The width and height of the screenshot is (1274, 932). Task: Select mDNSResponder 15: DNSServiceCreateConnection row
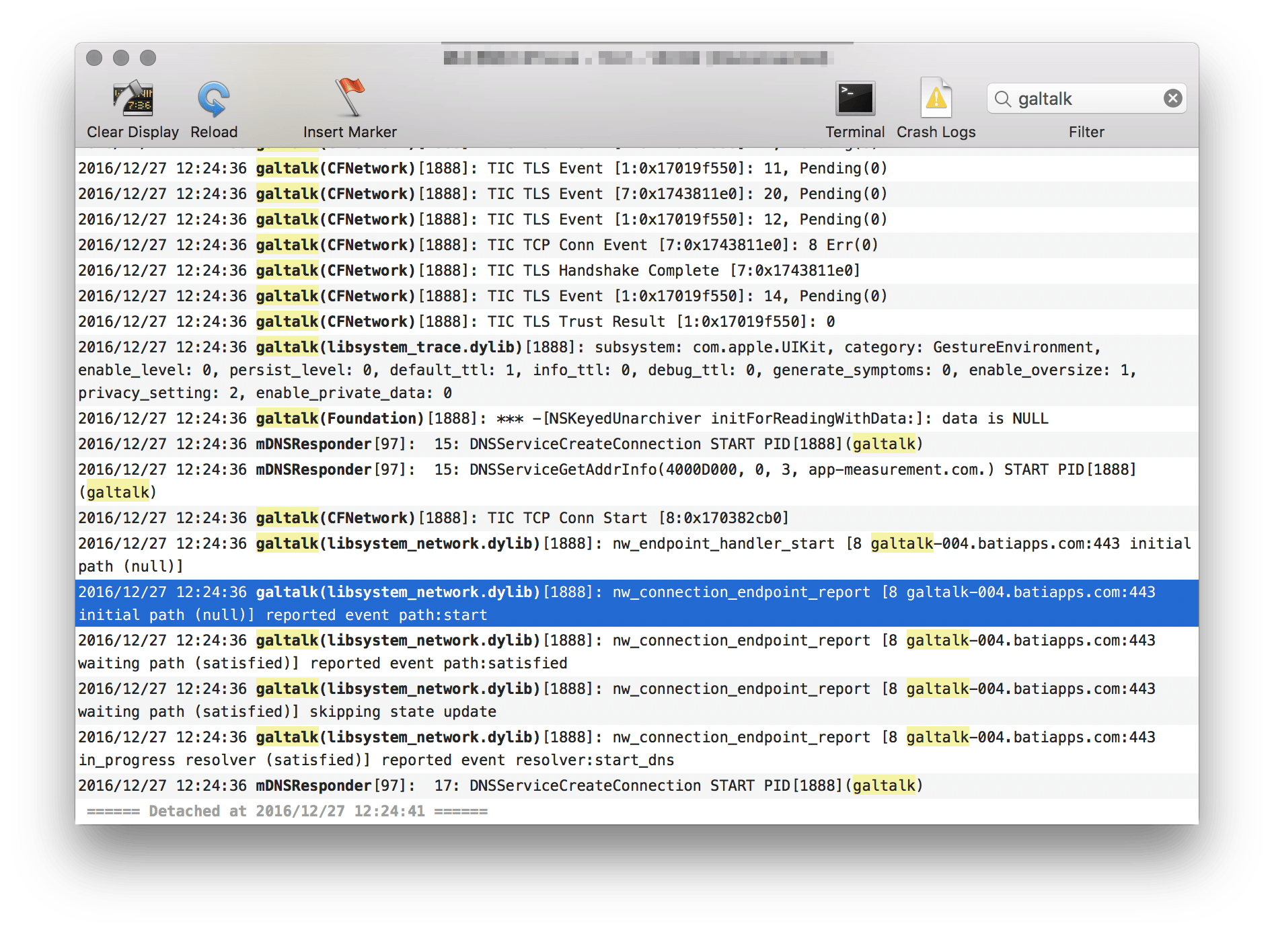[x=636, y=444]
